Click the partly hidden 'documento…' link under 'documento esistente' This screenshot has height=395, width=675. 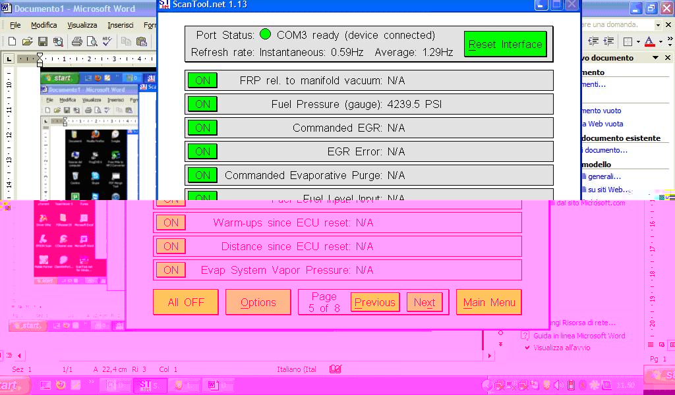[605, 150]
